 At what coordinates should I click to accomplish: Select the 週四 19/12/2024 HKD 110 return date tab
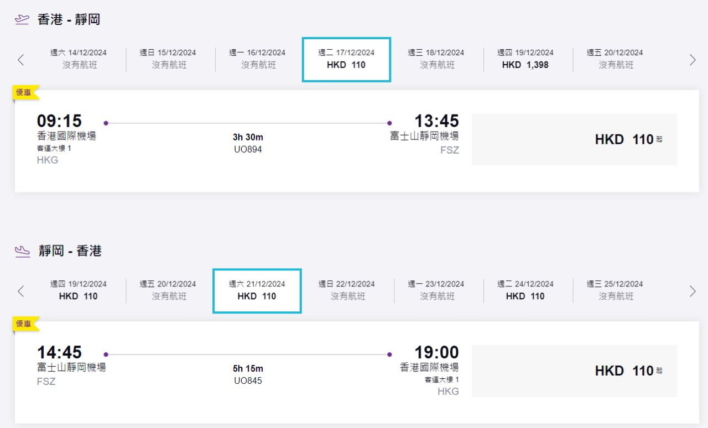[77, 290]
